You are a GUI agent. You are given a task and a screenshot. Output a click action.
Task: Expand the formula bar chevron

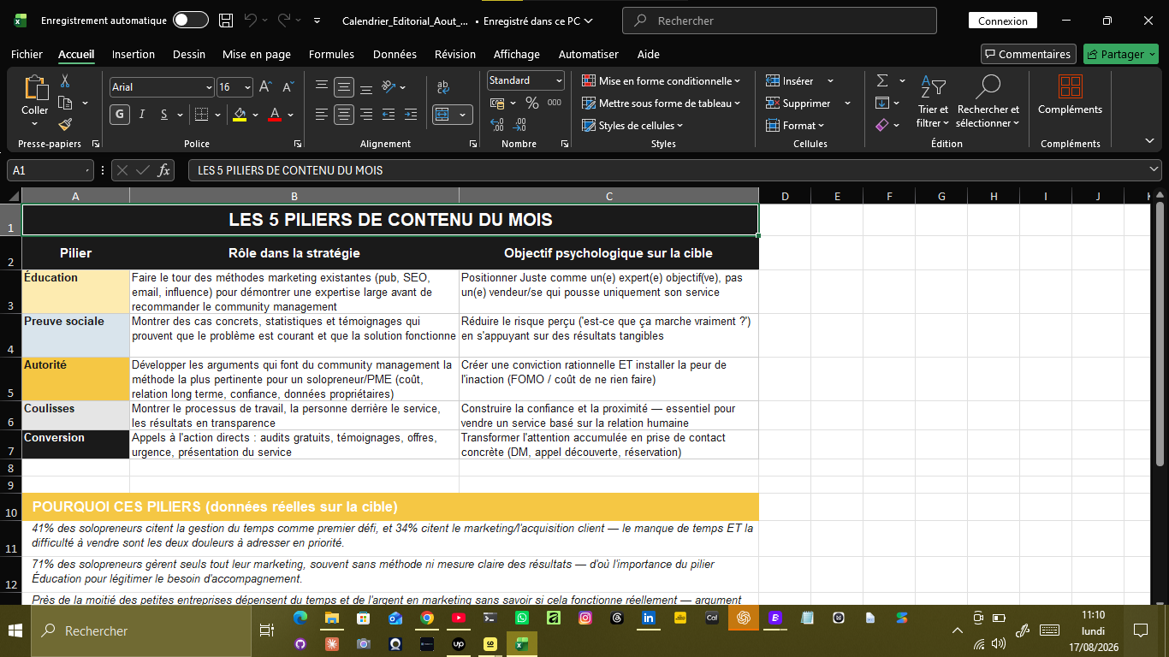[x=1153, y=170]
